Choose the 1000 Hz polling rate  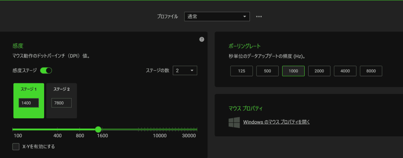pos(293,71)
